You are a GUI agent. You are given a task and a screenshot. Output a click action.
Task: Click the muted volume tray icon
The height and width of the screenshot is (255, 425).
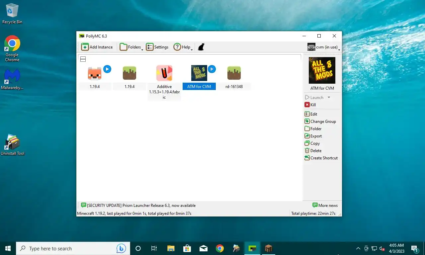tap(382, 248)
